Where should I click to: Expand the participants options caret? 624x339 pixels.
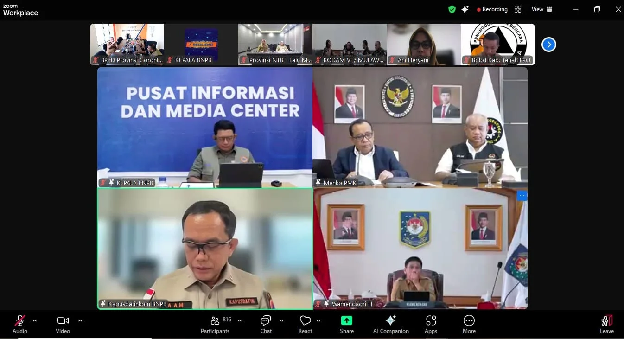tap(240, 320)
